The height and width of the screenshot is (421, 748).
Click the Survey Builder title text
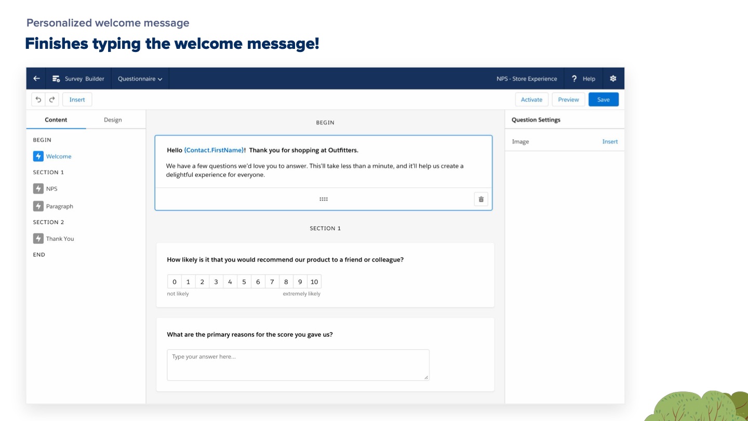click(85, 79)
